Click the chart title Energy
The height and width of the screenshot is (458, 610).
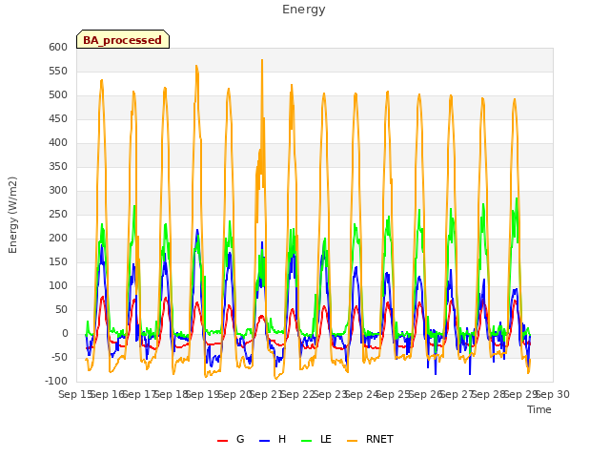click(x=304, y=10)
